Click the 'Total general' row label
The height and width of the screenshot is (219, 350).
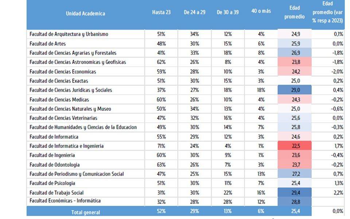(x=85, y=212)
